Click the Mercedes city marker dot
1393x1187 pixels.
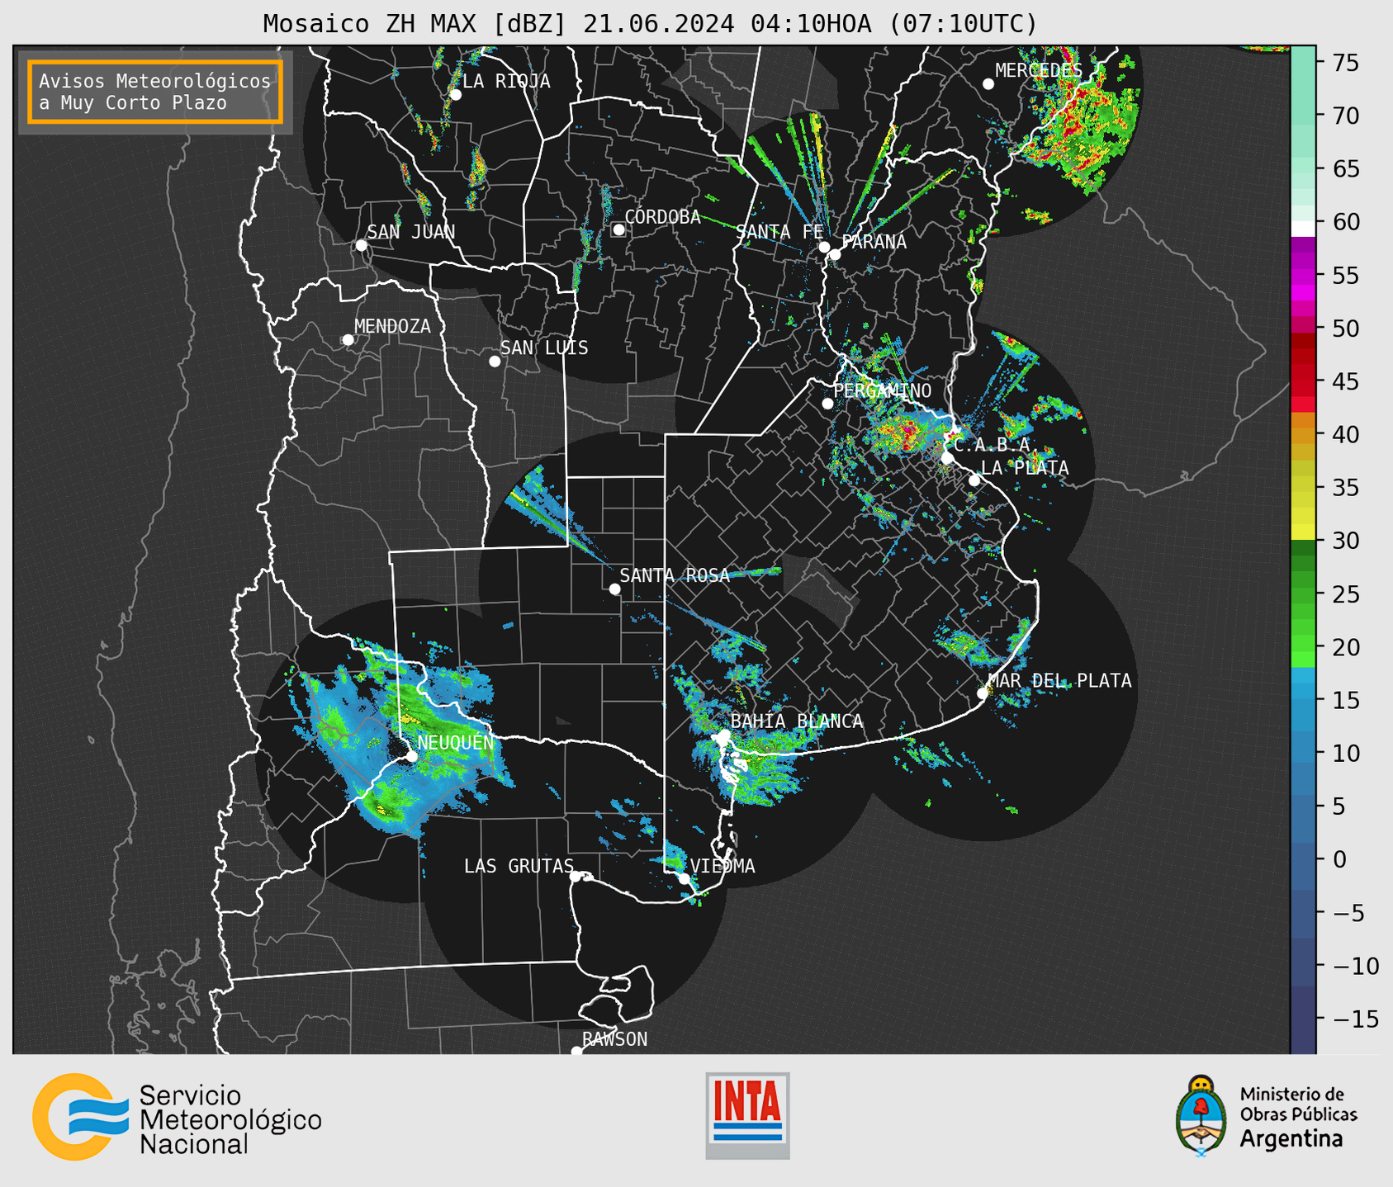(988, 84)
